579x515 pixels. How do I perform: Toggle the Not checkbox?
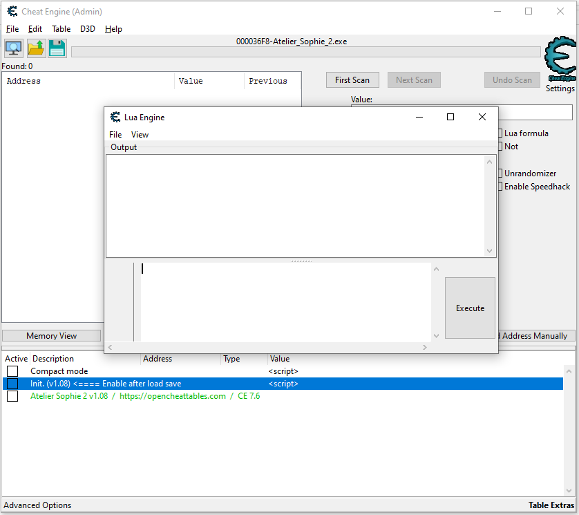(x=500, y=147)
